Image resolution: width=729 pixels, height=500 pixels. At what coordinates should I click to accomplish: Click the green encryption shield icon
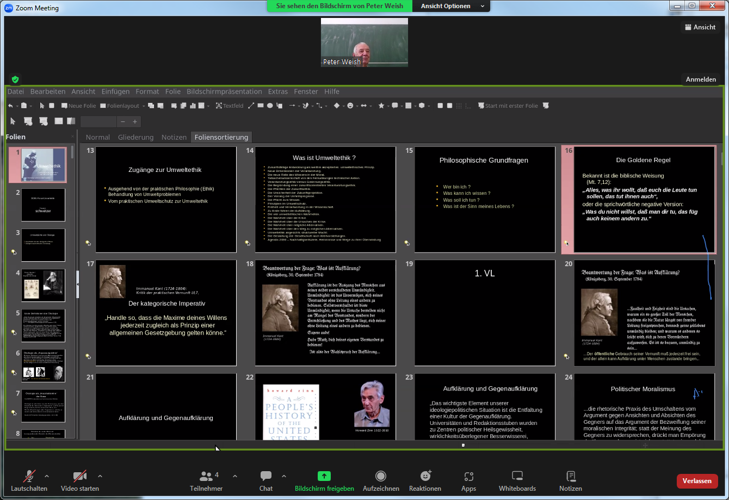[15, 79]
